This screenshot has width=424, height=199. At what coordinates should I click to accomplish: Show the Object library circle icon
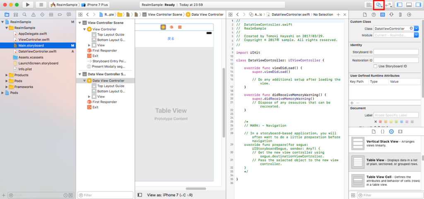(x=391, y=131)
